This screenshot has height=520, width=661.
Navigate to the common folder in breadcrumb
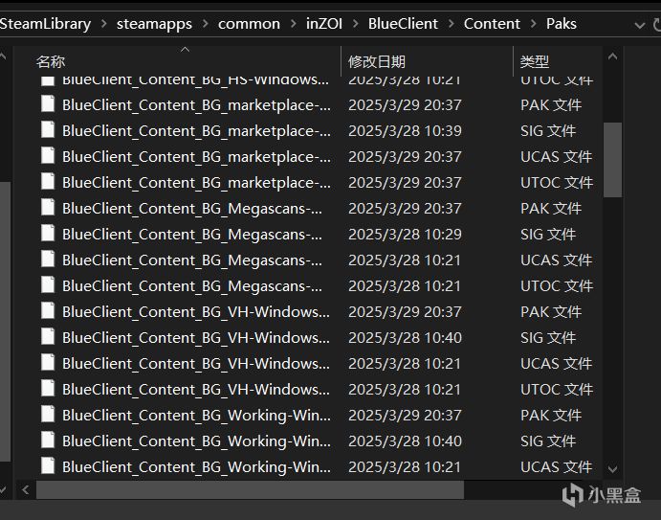249,24
